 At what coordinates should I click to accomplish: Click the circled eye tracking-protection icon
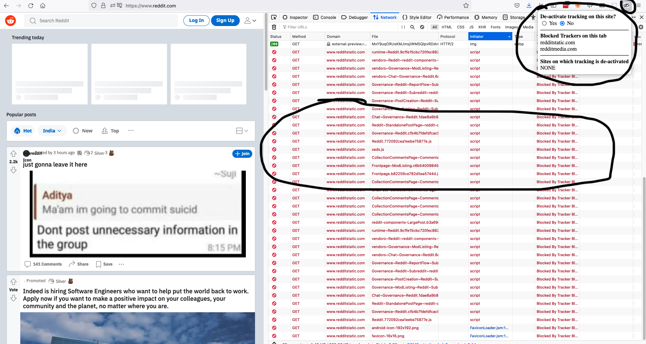(x=626, y=6)
